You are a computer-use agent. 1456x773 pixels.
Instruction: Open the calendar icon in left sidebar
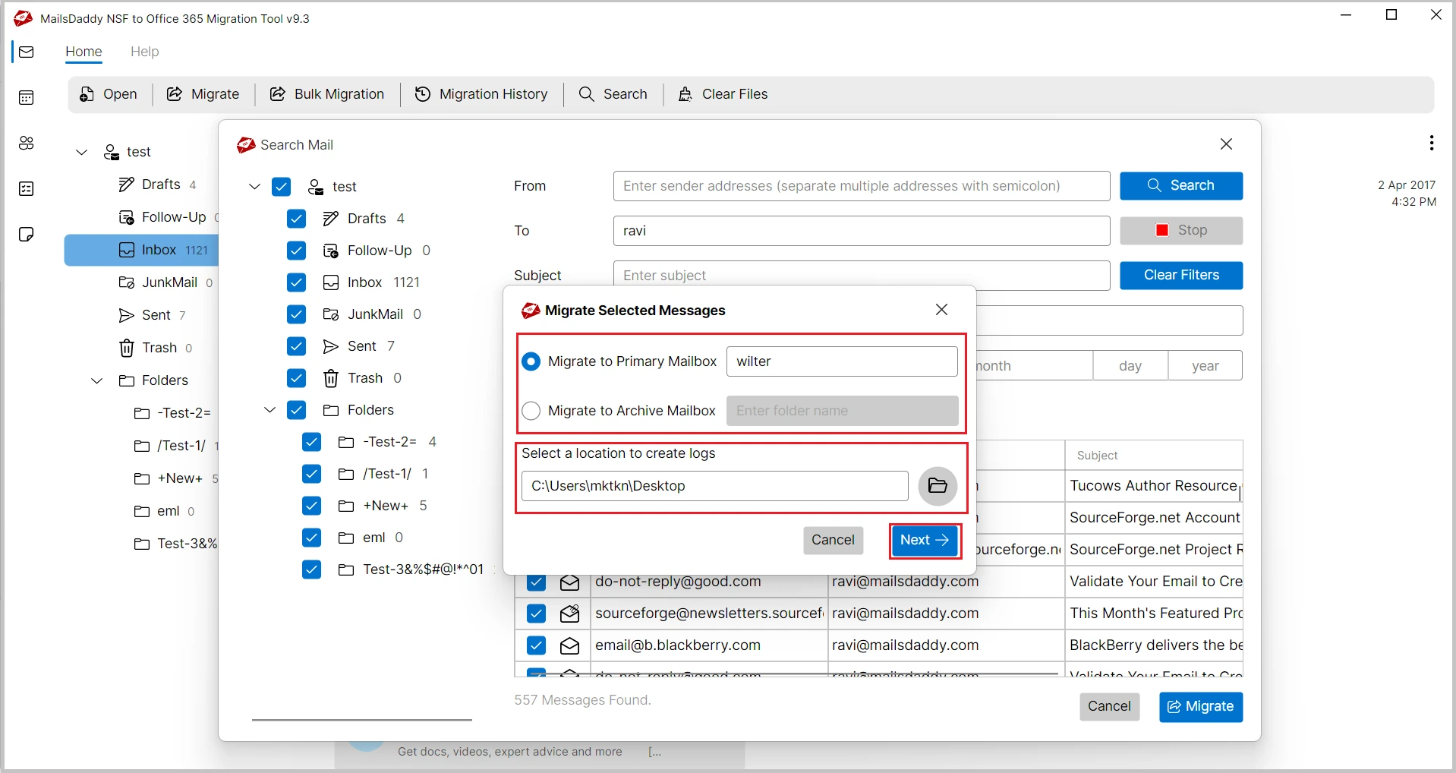27,98
